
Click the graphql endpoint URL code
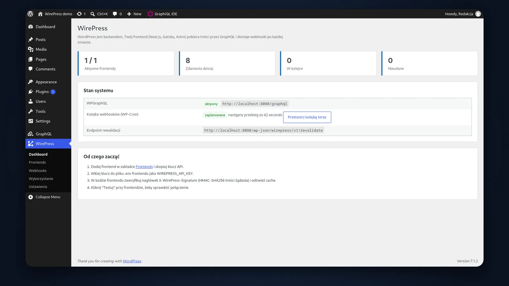(254, 104)
